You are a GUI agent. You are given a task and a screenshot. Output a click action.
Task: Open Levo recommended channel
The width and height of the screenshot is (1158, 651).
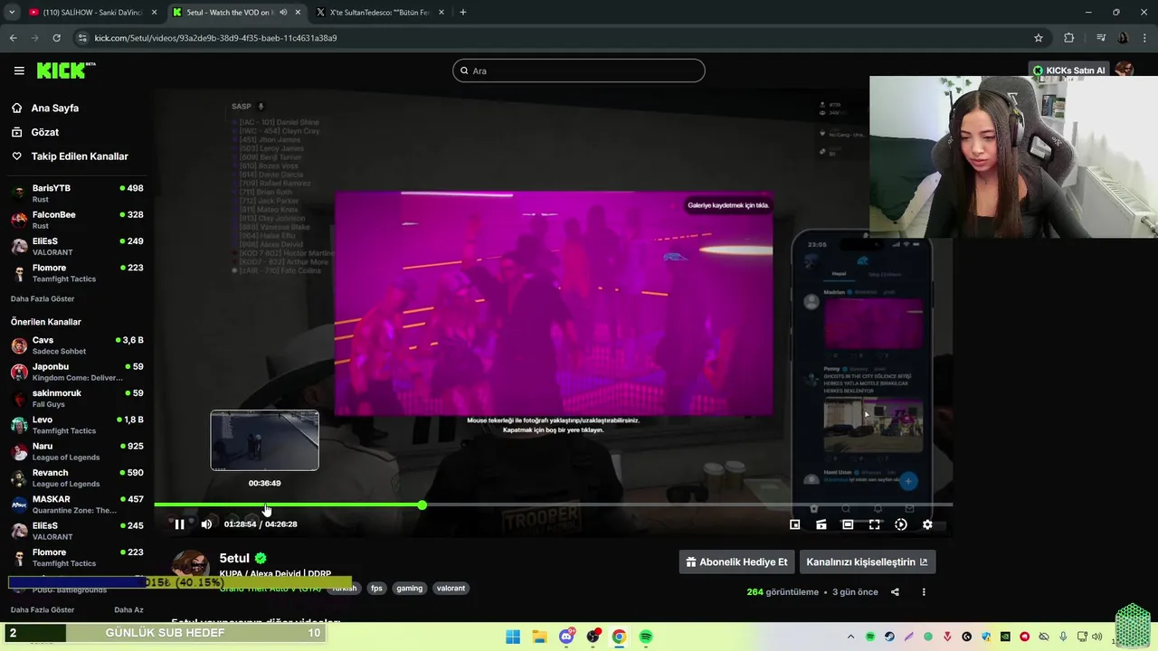pyautogui.click(x=77, y=425)
